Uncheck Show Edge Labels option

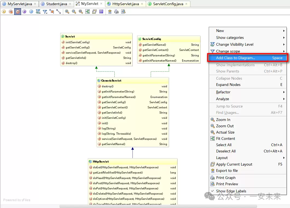231,191
